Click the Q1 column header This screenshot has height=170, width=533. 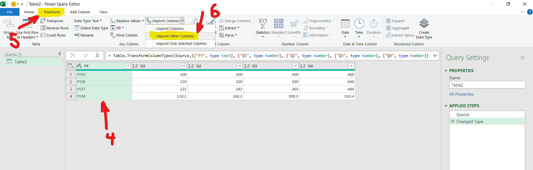159,66
